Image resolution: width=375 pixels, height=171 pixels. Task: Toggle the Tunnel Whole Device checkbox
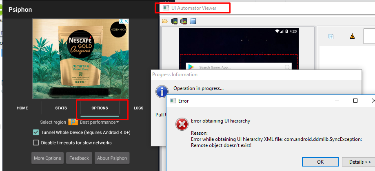coord(36,132)
